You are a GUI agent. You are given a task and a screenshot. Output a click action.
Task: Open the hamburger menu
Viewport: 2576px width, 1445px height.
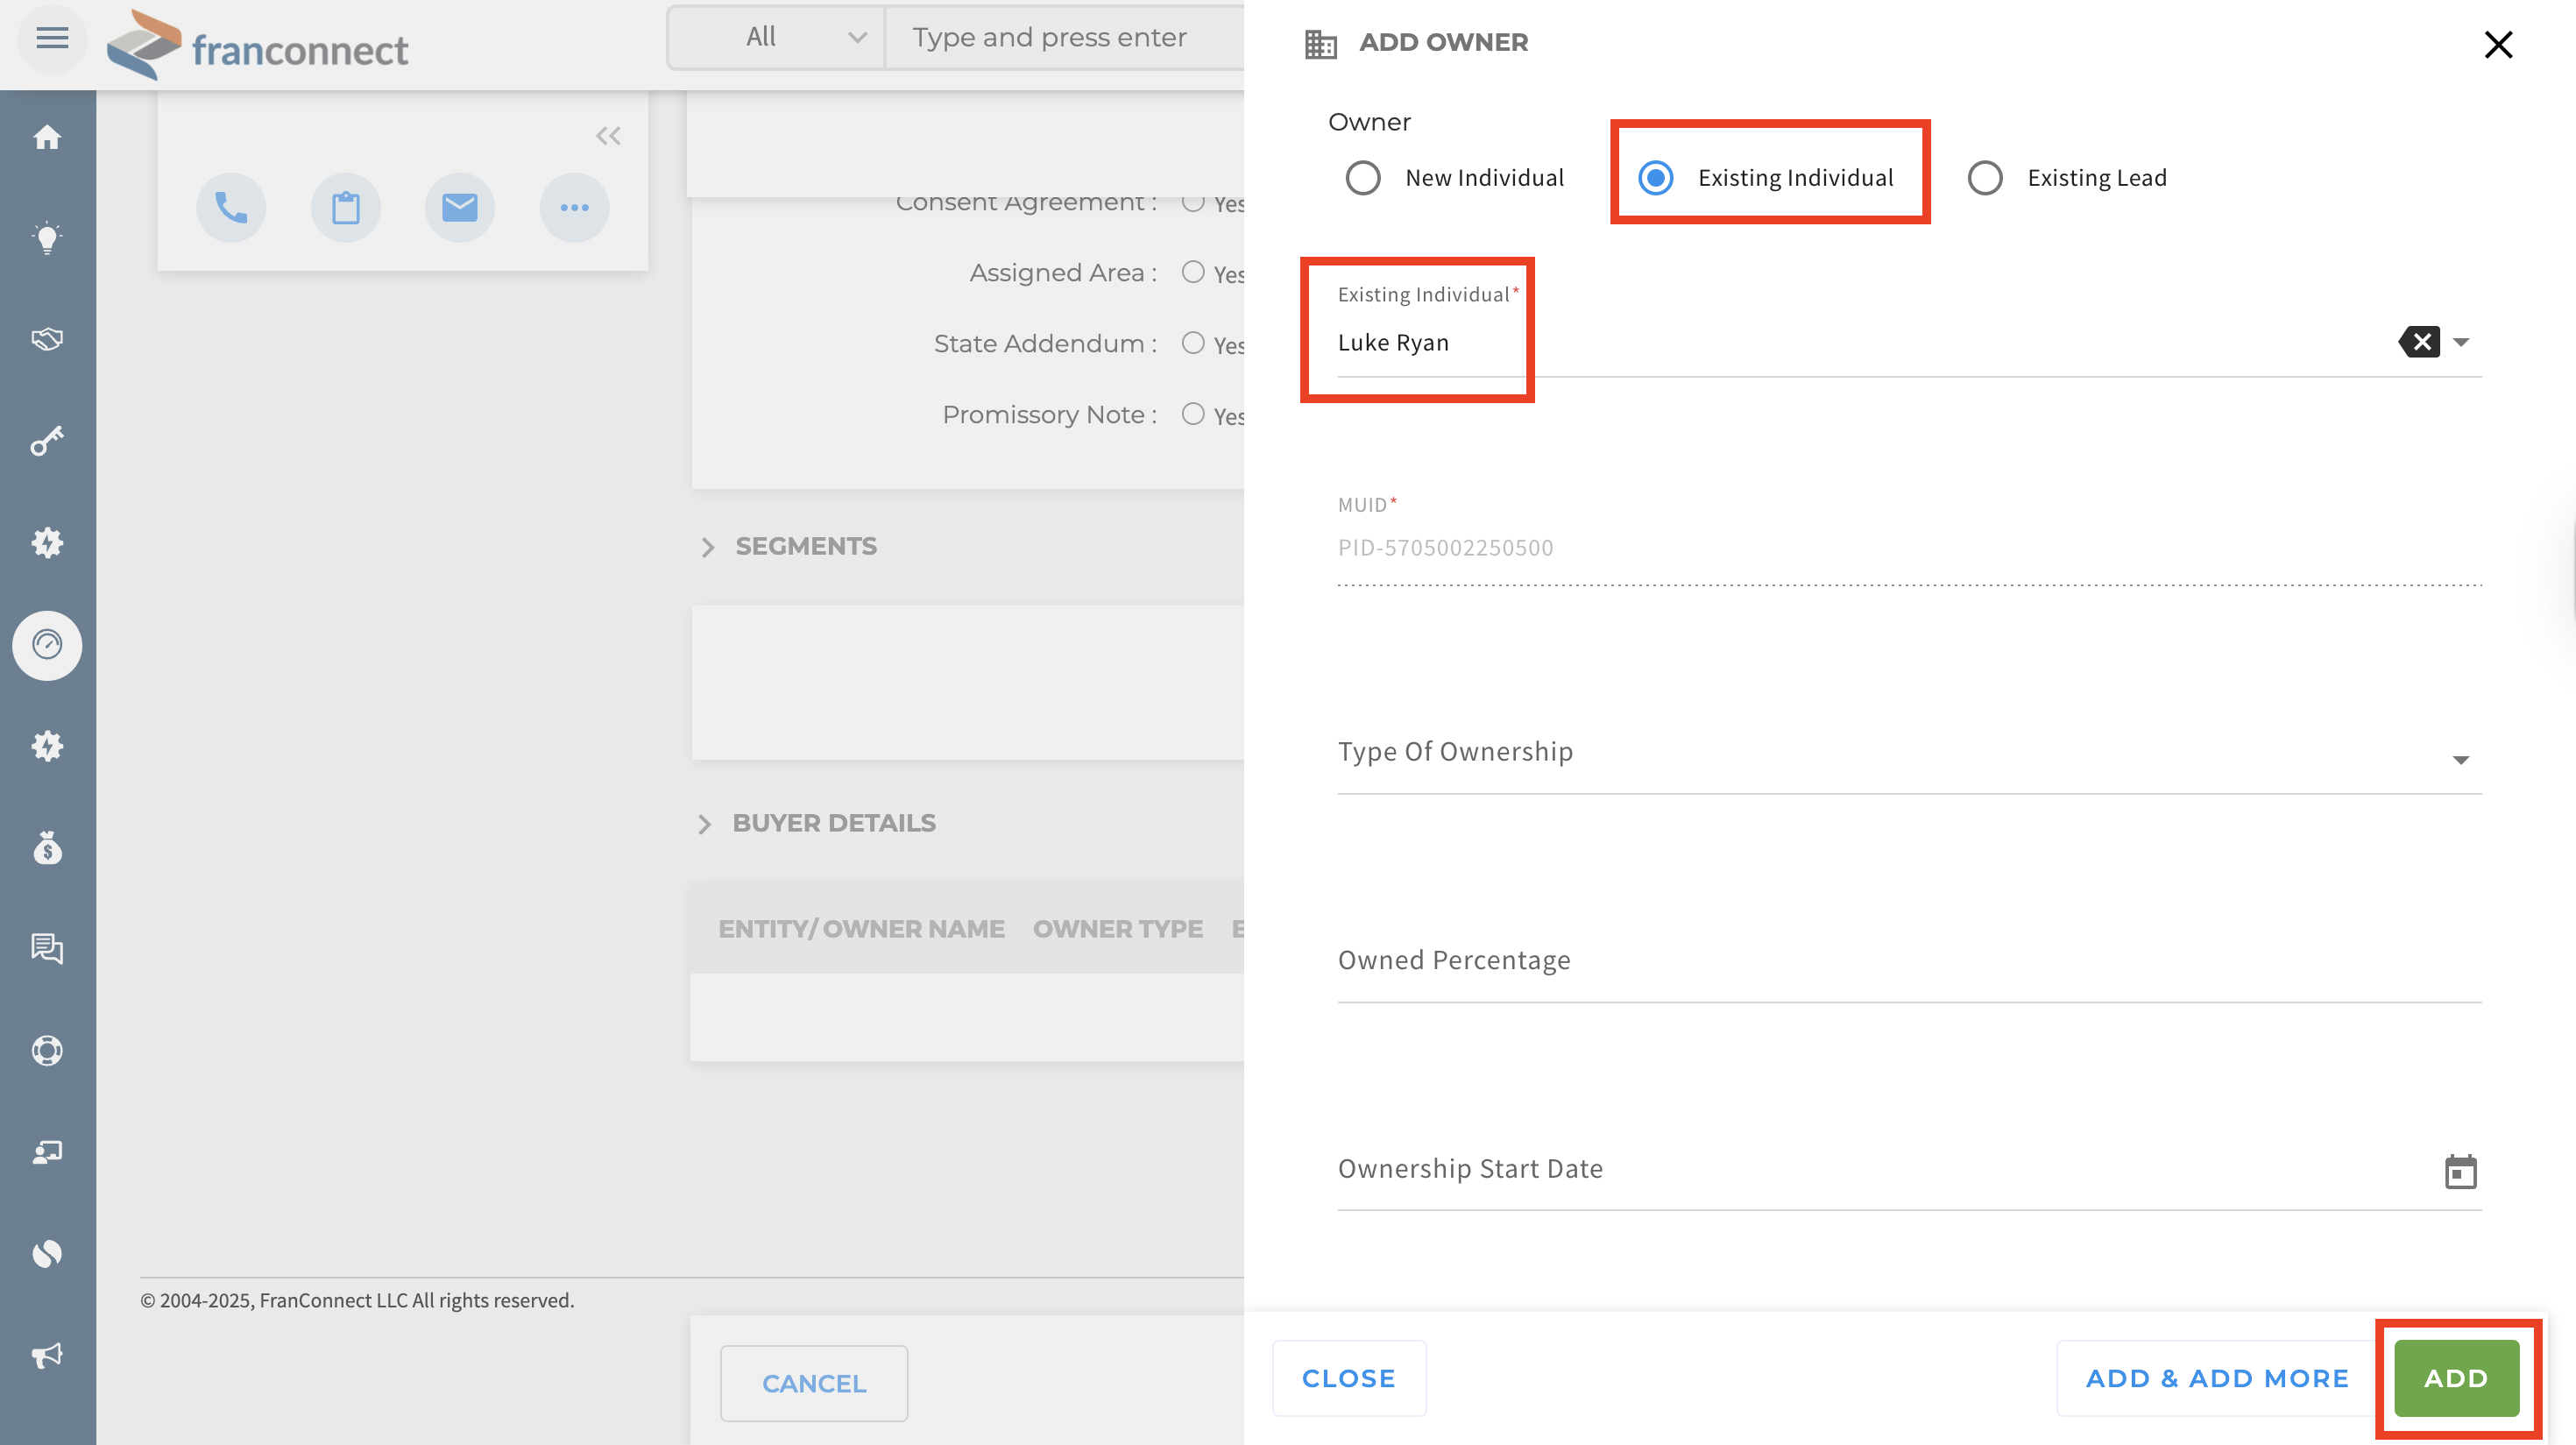[52, 38]
